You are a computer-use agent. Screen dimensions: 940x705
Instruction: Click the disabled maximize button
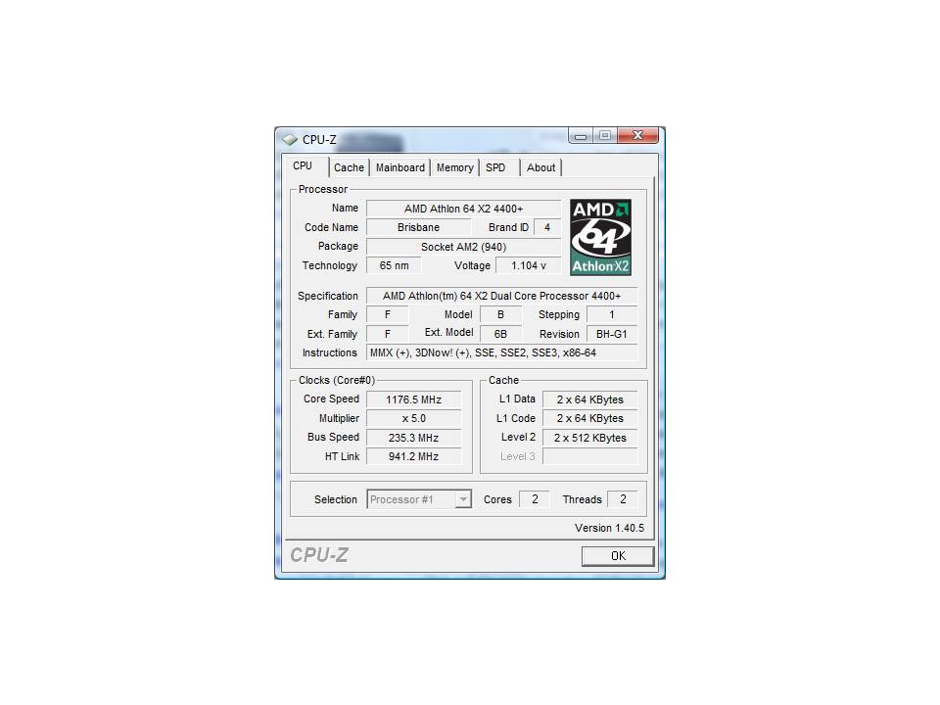pyautogui.click(x=605, y=136)
